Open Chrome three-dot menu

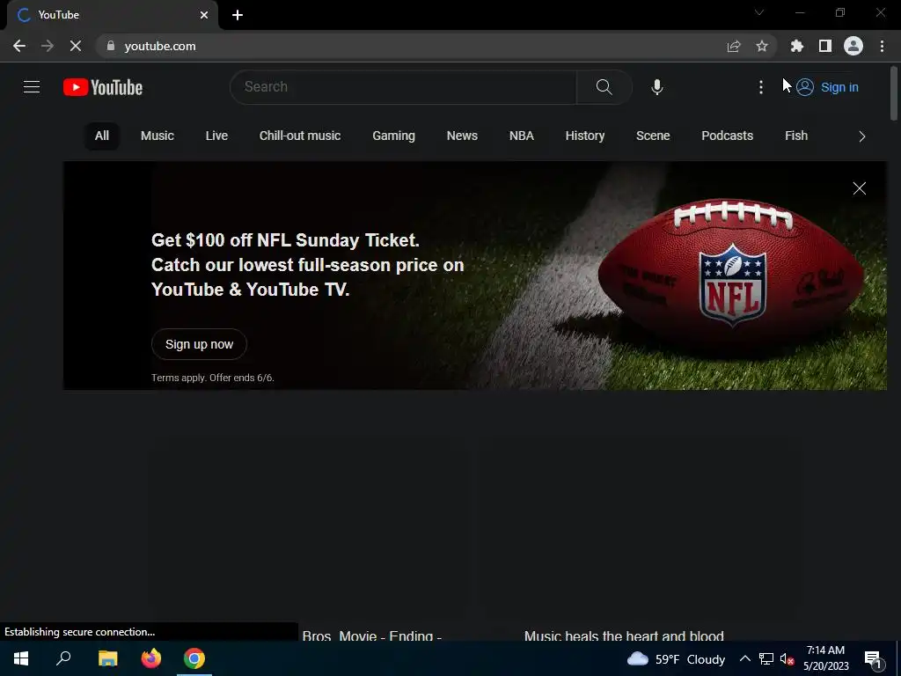click(x=882, y=46)
